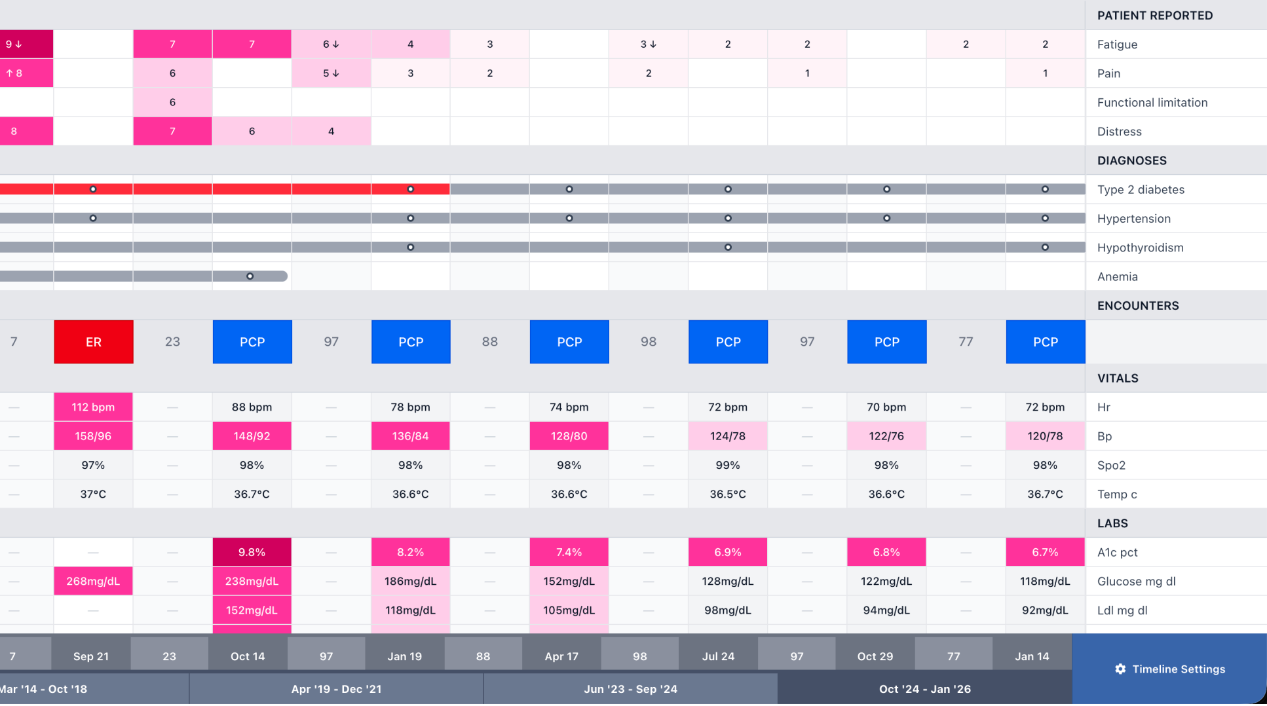Select the Apr '19 - Dec '21 range
This screenshot has height=706, width=1267.
336,689
